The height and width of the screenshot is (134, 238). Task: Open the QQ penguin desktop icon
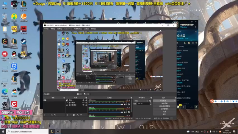click(14, 55)
